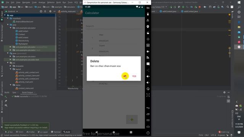Image resolution: width=244 pixels, height=137 pixels.
Task: Click the select opened file target icon
Action: point(41,11)
